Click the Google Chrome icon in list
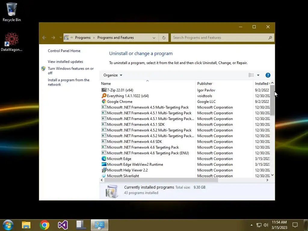This screenshot has width=308, height=231. coord(104,101)
